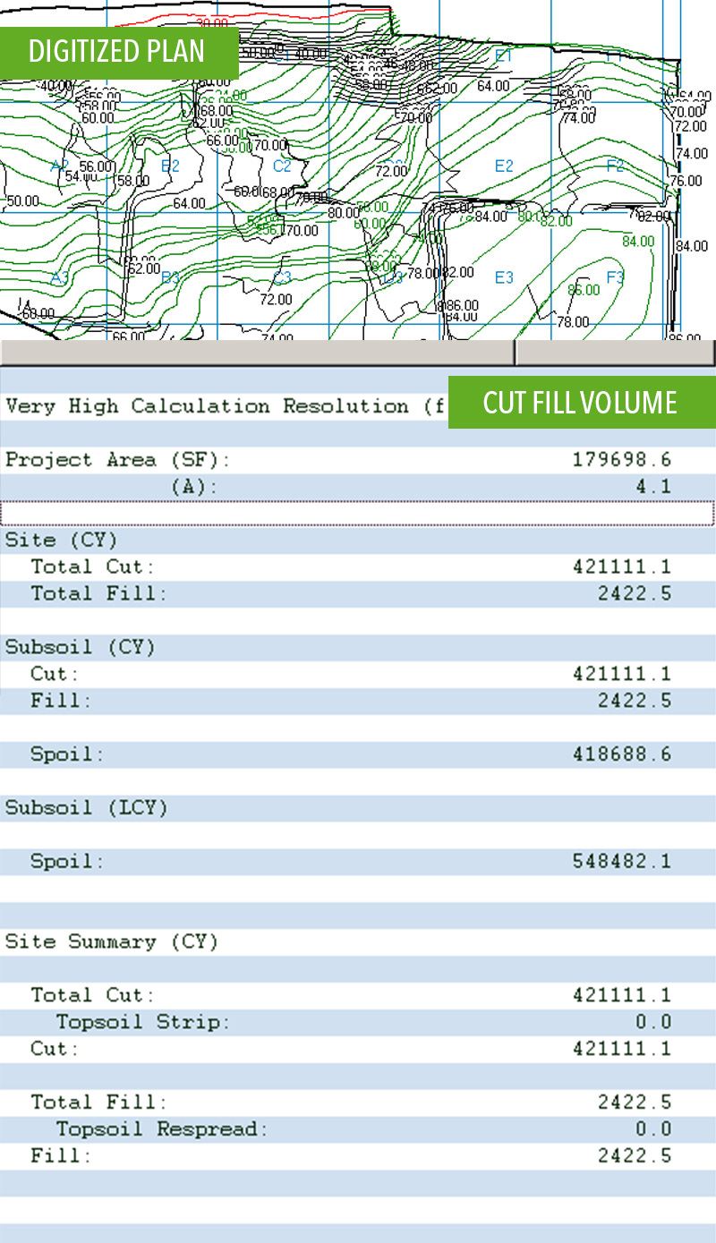This screenshot has width=716, height=1243.
Task: Select grid cell label C2 on plan
Action: [282, 166]
